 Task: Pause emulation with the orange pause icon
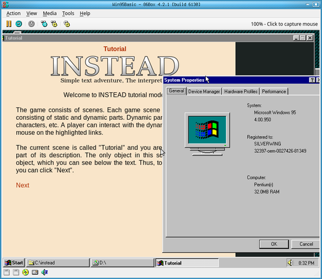pyautogui.click(x=9, y=24)
